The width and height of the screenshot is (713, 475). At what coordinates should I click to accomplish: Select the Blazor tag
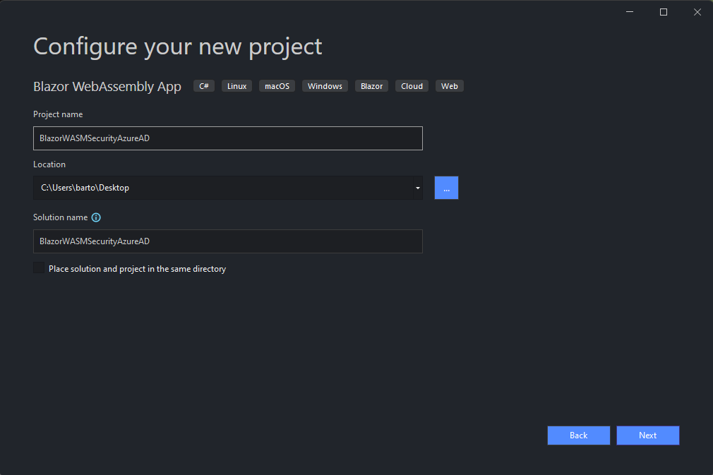tap(371, 86)
